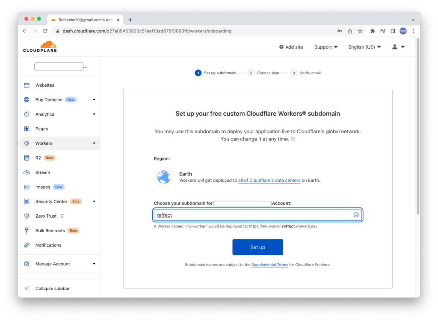The image size is (438, 321).
Task: Open the Supplemental Terms link
Action: pos(269,265)
